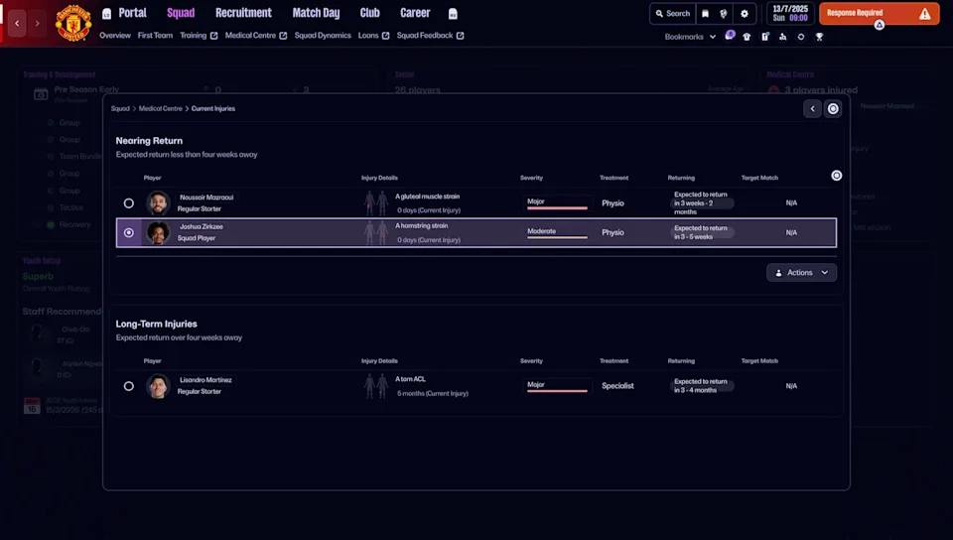The width and height of the screenshot is (953, 540).
Task: Open the trophy icon in bookmarks bar
Action: pyautogui.click(x=819, y=37)
